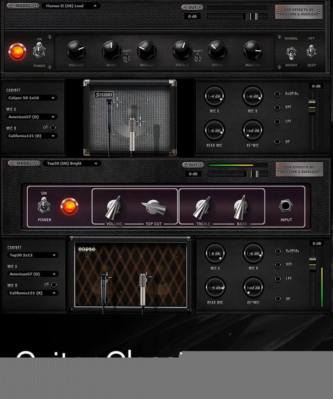The width and height of the screenshot is (333, 399).
Task: Click the Marcus II DRIVE knob
Action: pyautogui.click(x=217, y=50)
